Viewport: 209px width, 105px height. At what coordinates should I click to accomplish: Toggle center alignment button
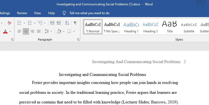[26, 31]
